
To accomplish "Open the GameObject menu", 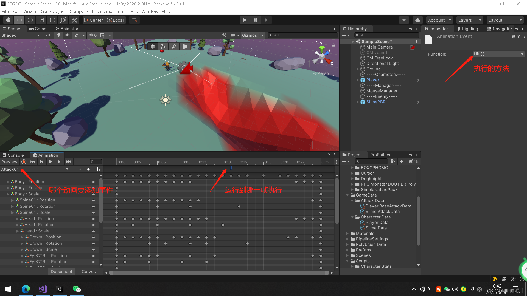I will [53, 11].
